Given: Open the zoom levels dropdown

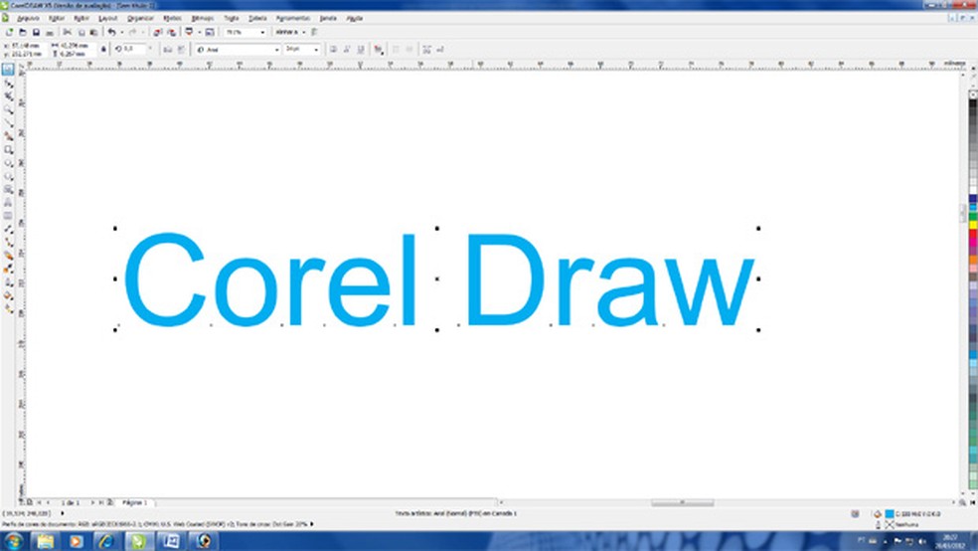Looking at the screenshot, I should [262, 32].
